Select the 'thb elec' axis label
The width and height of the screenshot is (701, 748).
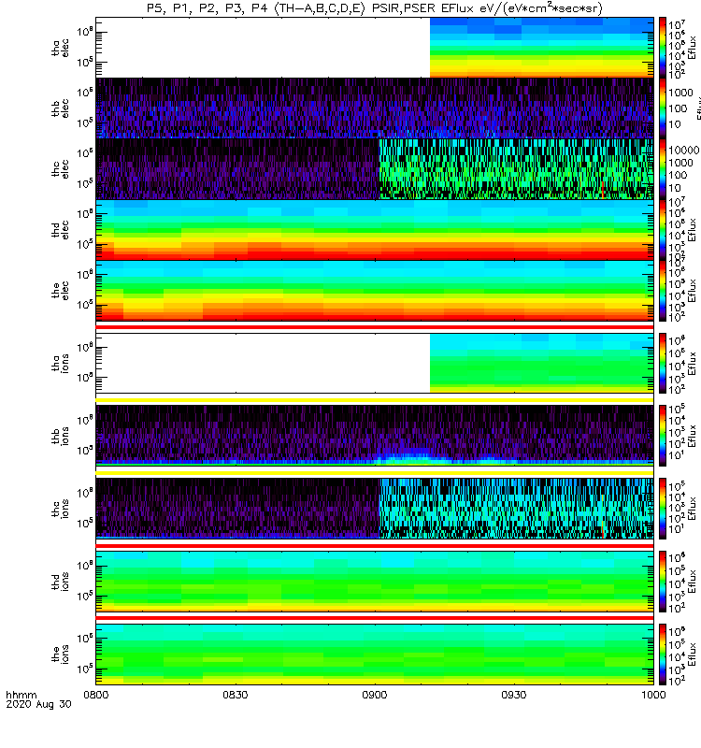[x=61, y=108]
